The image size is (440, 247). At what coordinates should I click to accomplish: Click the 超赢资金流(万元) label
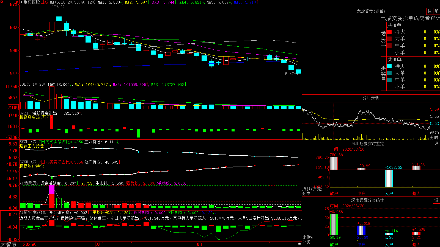click(x=35, y=117)
